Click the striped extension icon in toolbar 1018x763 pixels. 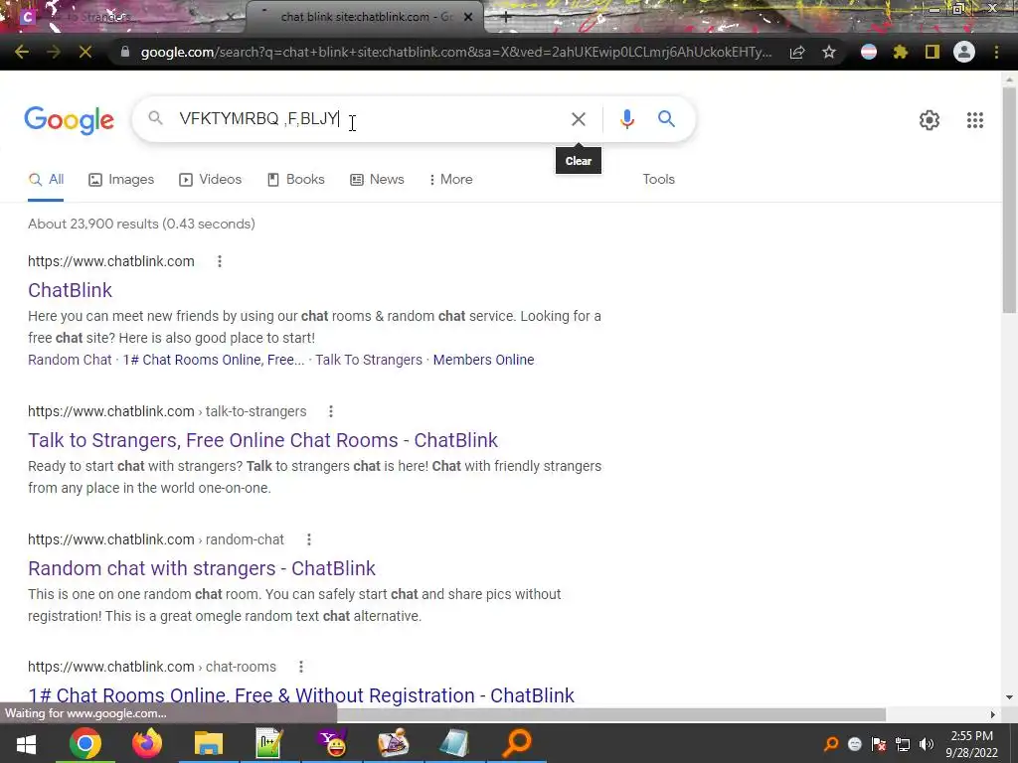(869, 52)
